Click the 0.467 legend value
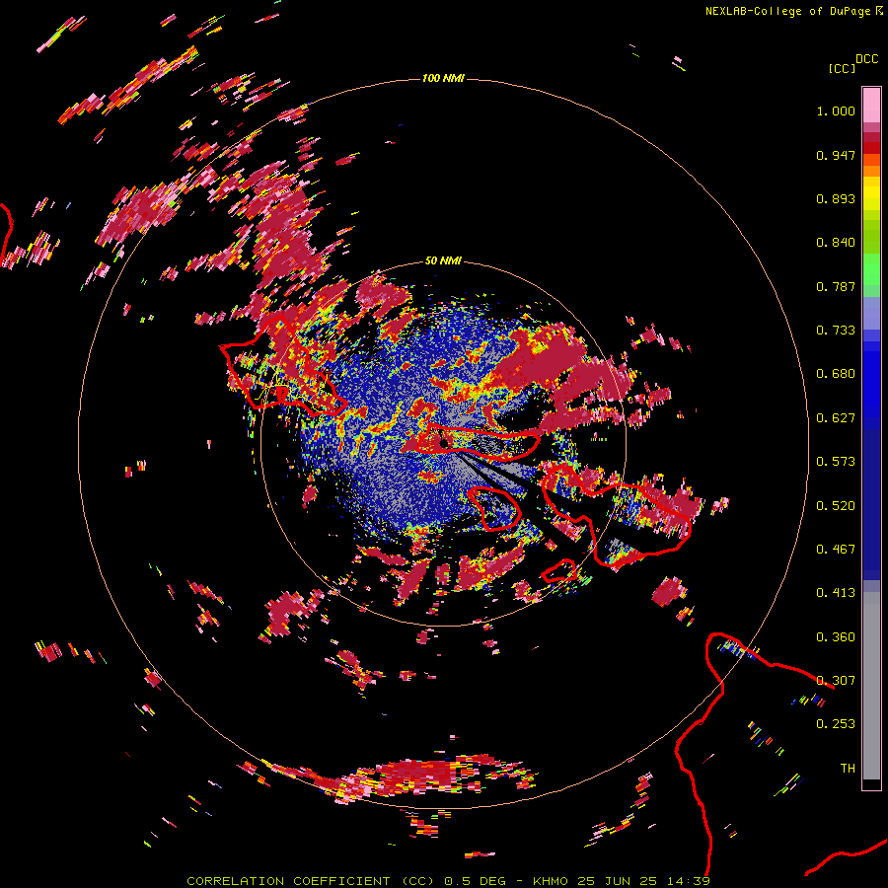Viewport: 888px width, 888px height. (836, 550)
